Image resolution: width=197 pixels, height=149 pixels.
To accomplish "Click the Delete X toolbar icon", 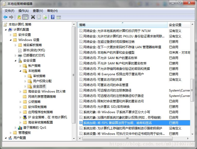I will pyautogui.click(x=33, y=17).
